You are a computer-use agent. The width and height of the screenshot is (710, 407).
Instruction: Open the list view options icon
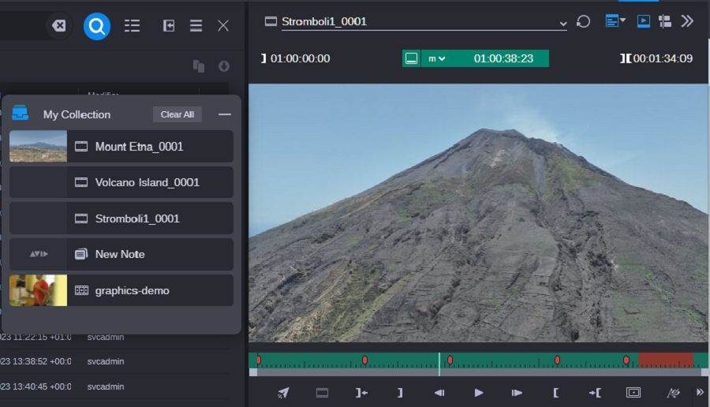click(132, 26)
